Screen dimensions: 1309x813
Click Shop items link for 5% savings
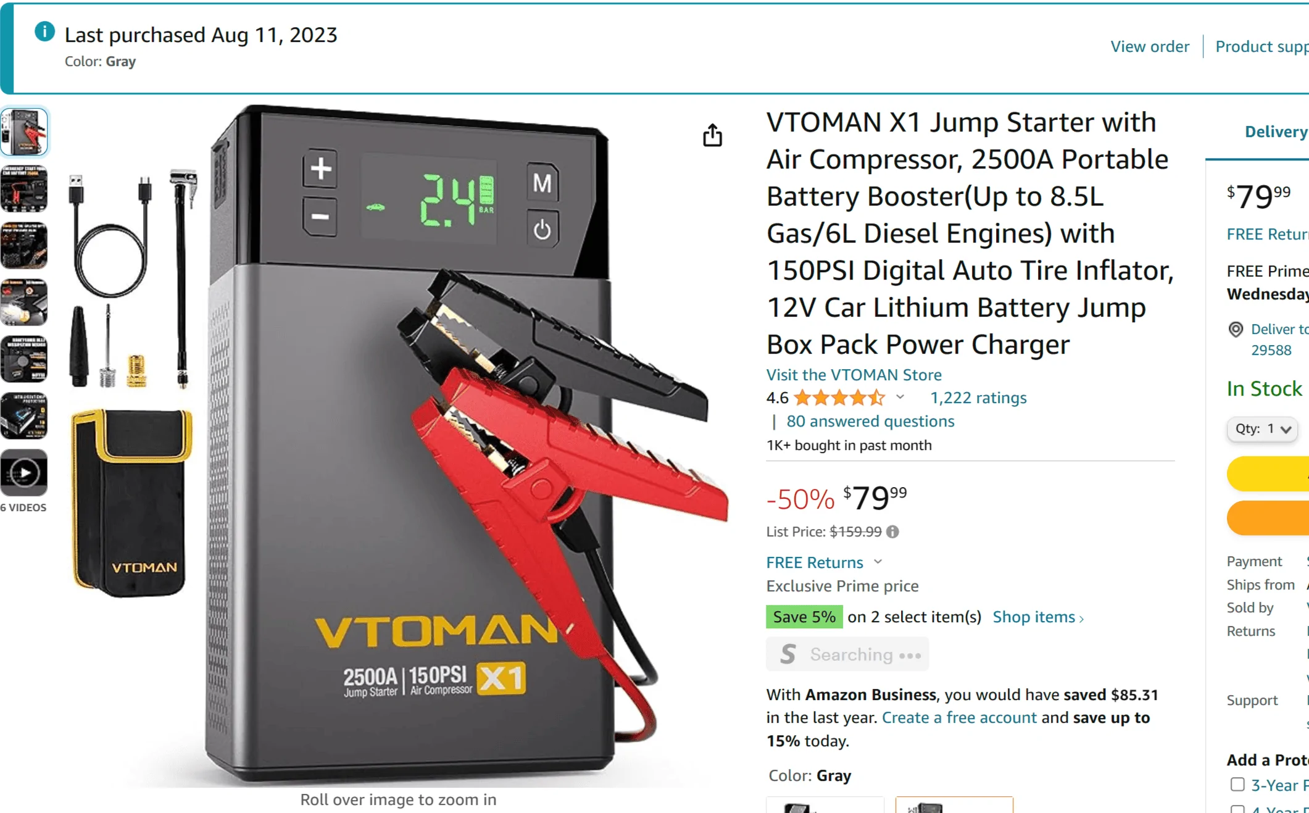(1038, 617)
